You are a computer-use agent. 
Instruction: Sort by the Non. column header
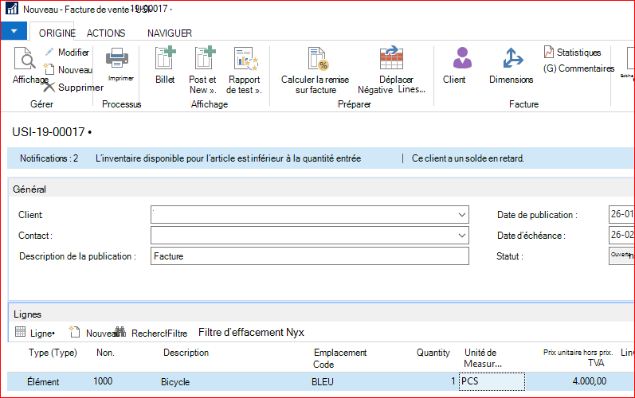pyautogui.click(x=105, y=353)
